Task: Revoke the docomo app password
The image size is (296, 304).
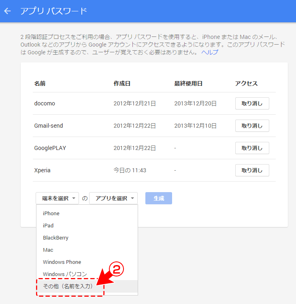Action: 252,103
